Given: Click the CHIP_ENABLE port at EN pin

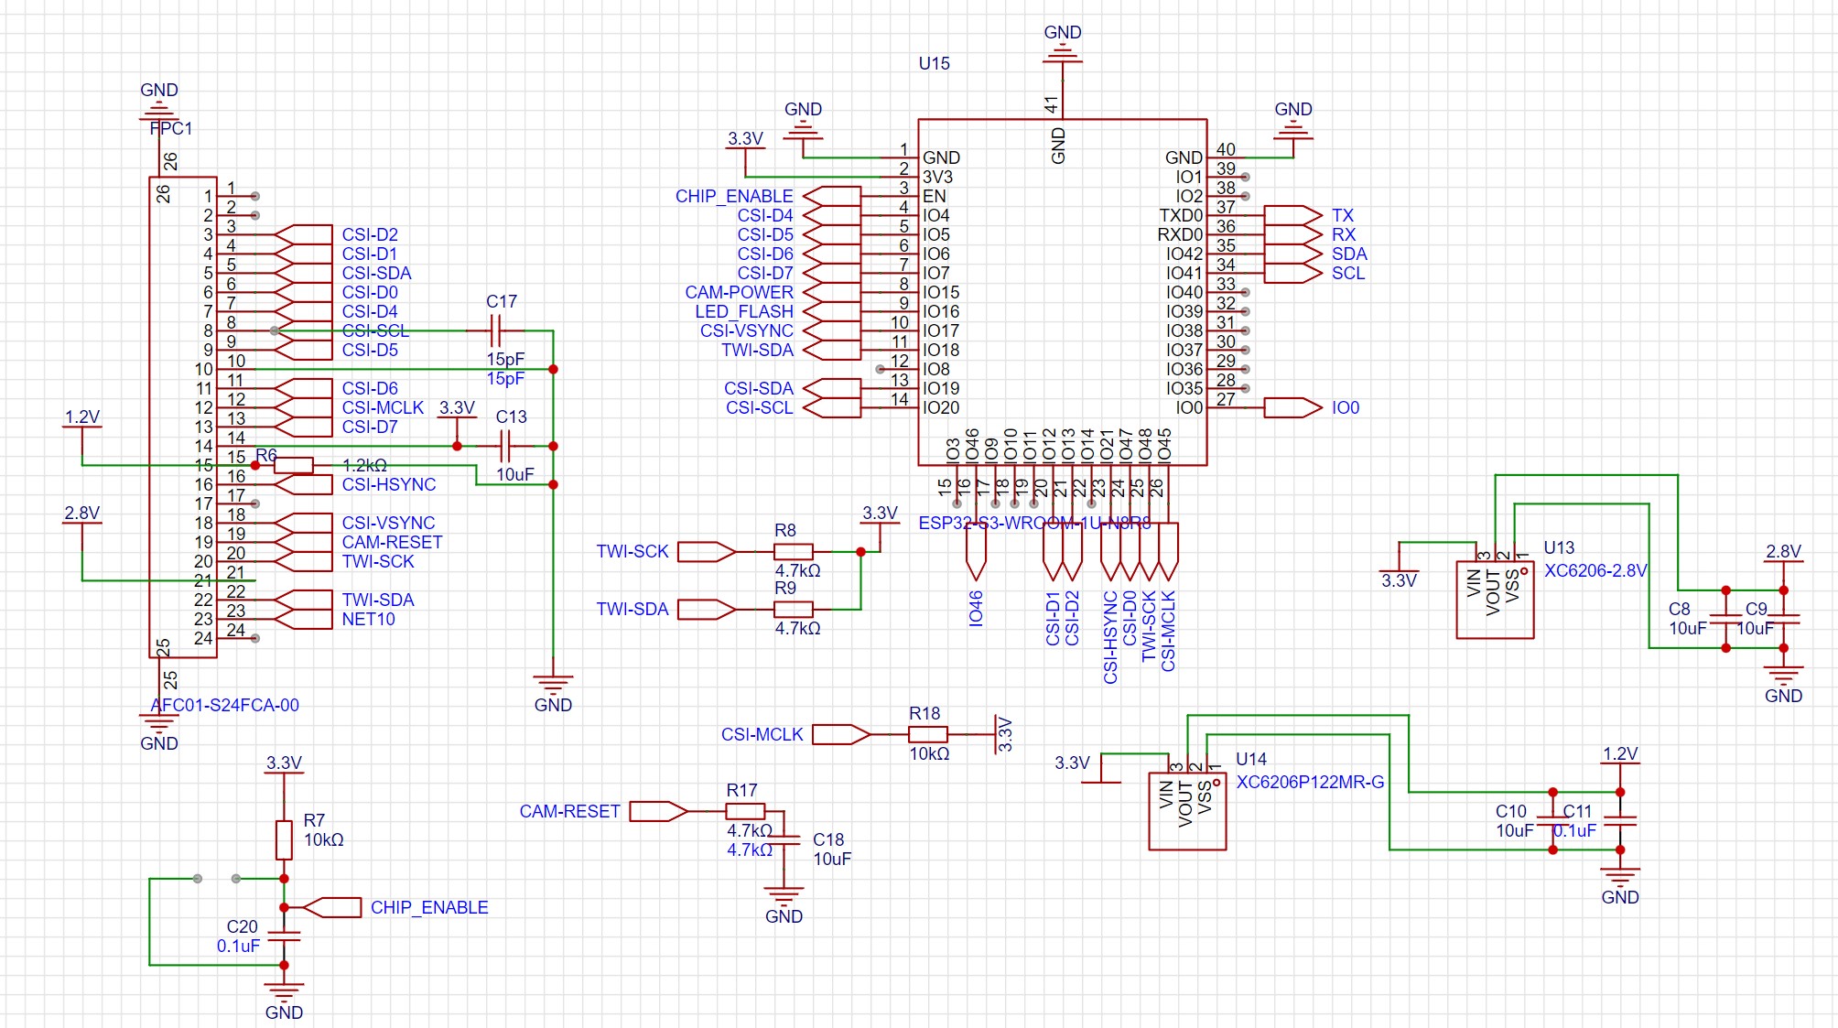Looking at the screenshot, I should [831, 196].
